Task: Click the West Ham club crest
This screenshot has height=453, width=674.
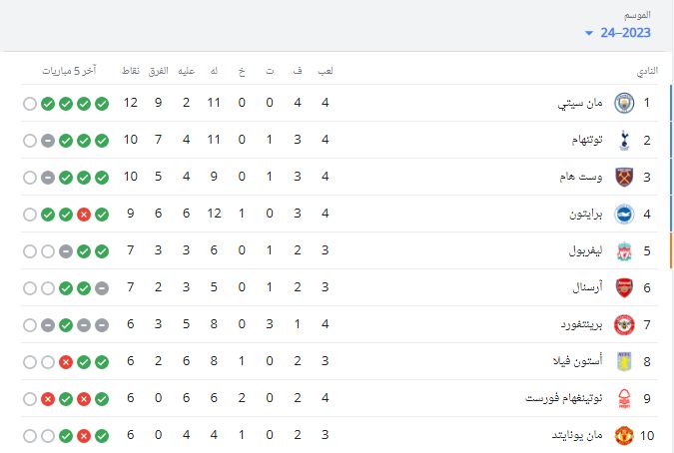Action: click(624, 177)
